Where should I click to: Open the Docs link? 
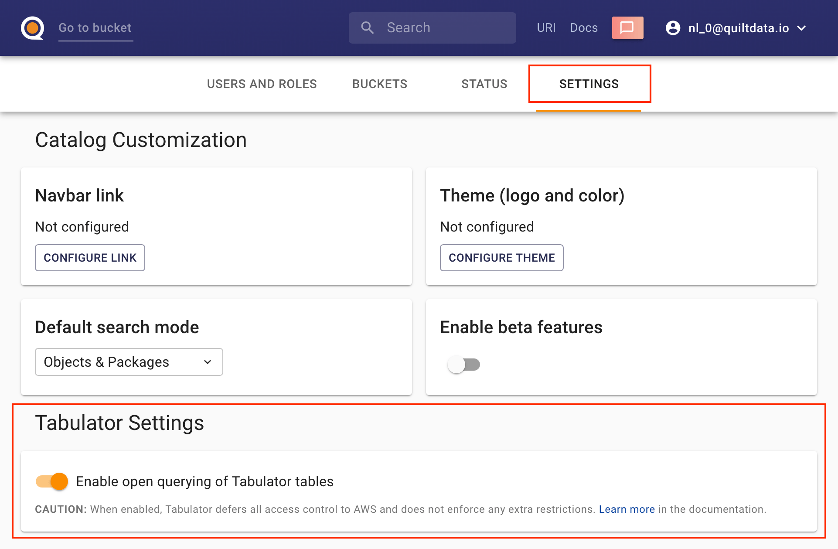(584, 28)
